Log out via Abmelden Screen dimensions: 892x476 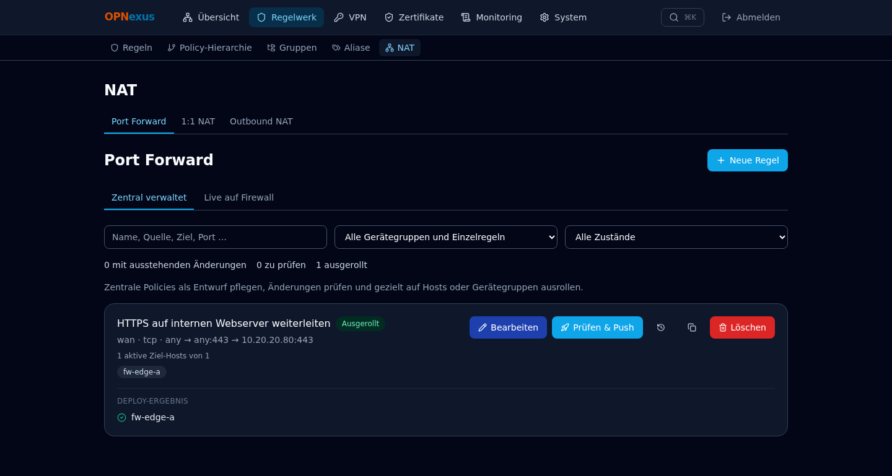[751, 17]
